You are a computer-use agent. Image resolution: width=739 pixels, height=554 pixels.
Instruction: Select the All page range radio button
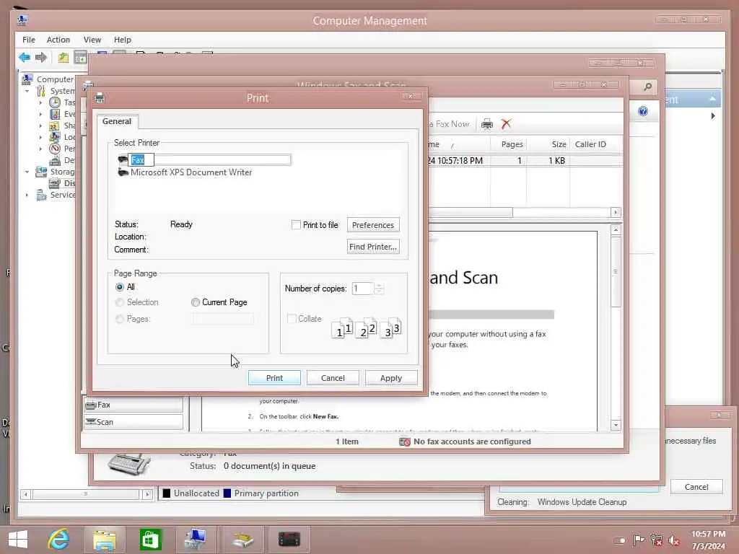click(x=120, y=287)
